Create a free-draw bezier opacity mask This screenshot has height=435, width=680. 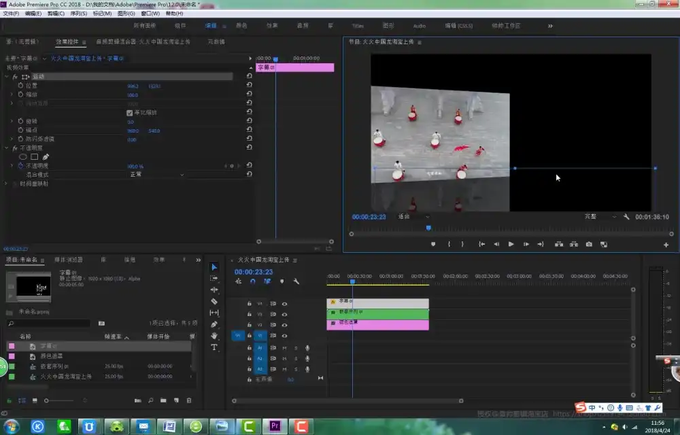click(46, 156)
